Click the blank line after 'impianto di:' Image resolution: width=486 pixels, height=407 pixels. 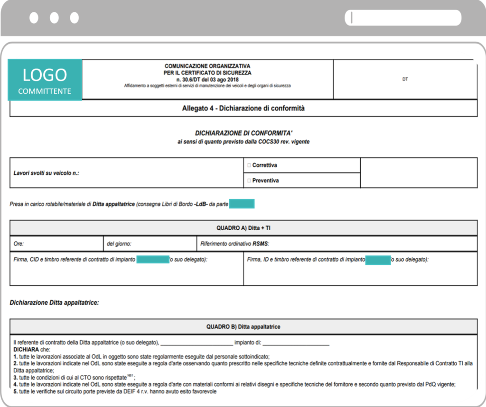click(x=296, y=343)
